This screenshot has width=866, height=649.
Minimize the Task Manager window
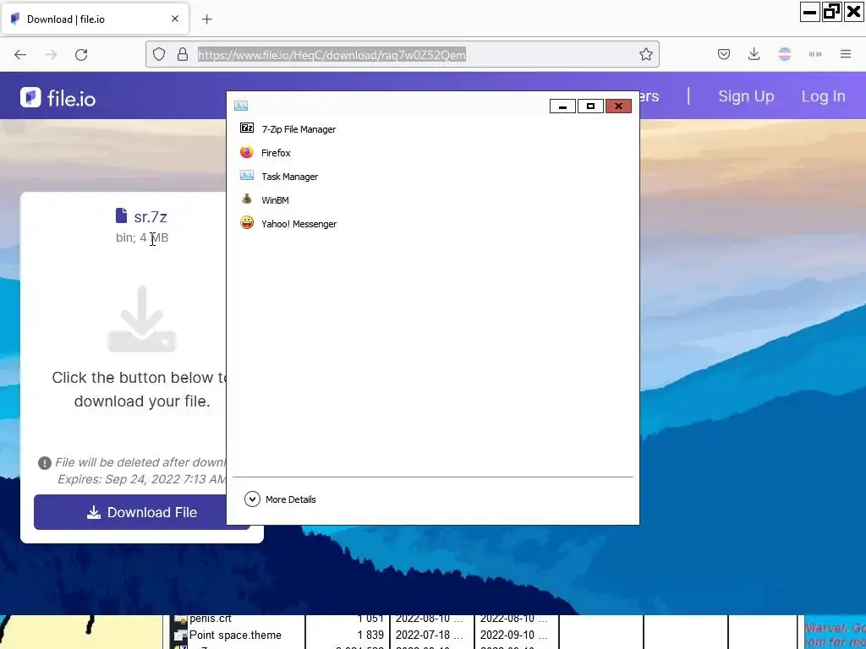point(562,106)
